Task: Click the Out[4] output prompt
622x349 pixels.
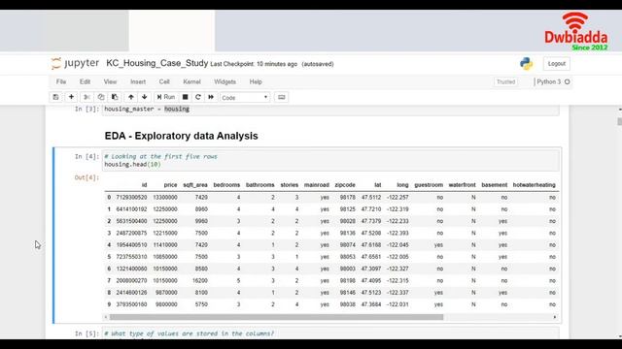Action: click(86, 177)
